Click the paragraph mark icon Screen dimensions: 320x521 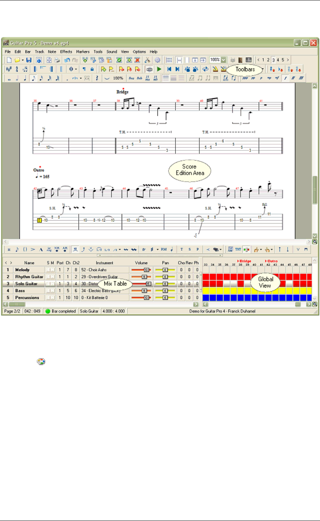84,69
